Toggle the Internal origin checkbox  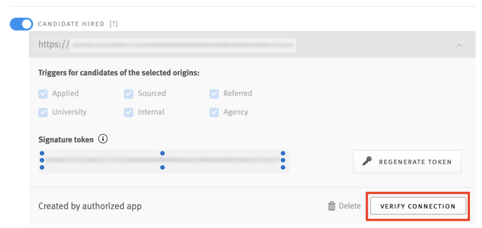[129, 112]
